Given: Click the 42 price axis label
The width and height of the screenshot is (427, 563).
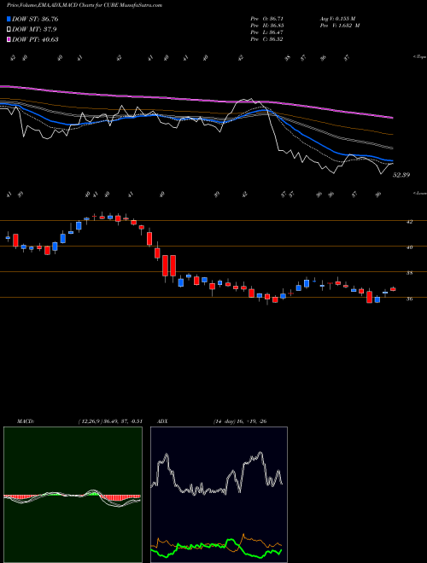Looking at the screenshot, I should [x=409, y=222].
